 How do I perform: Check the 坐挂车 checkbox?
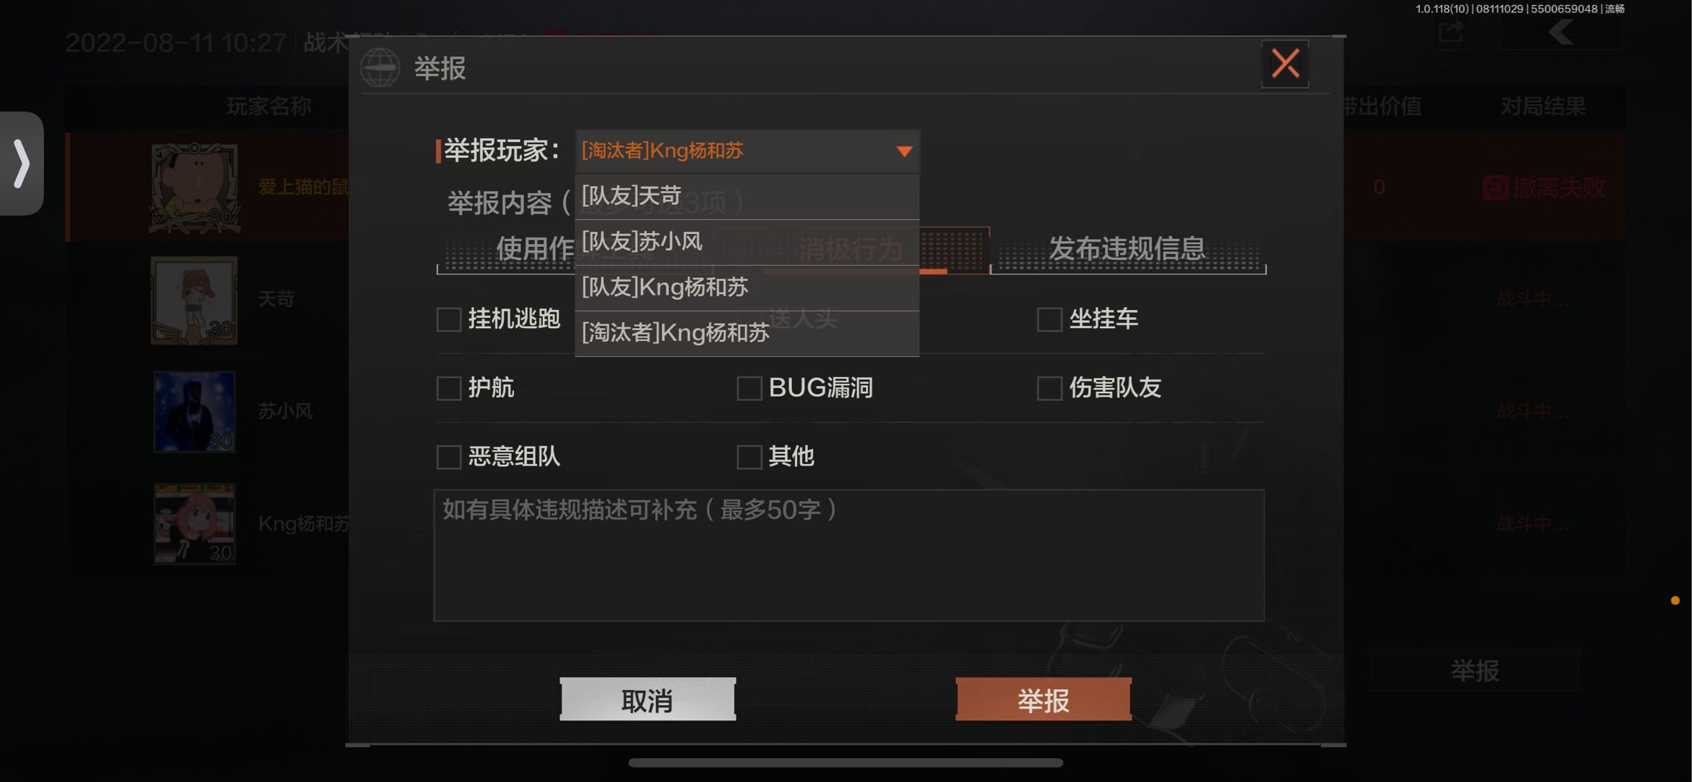[x=1049, y=319]
